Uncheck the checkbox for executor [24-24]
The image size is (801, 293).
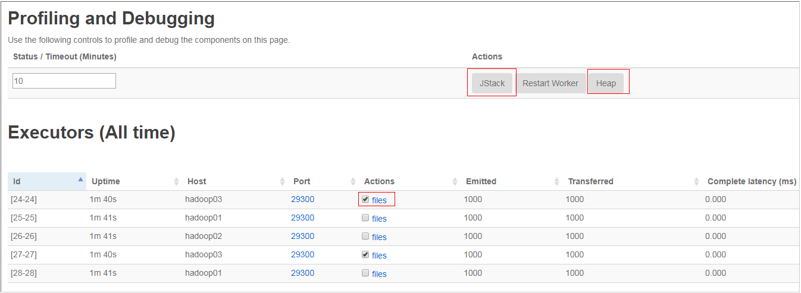coord(365,200)
